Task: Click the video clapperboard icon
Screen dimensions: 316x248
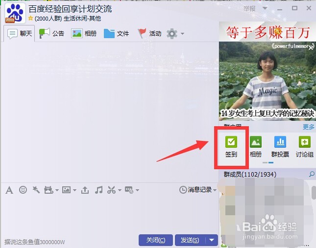Action: click(49, 190)
